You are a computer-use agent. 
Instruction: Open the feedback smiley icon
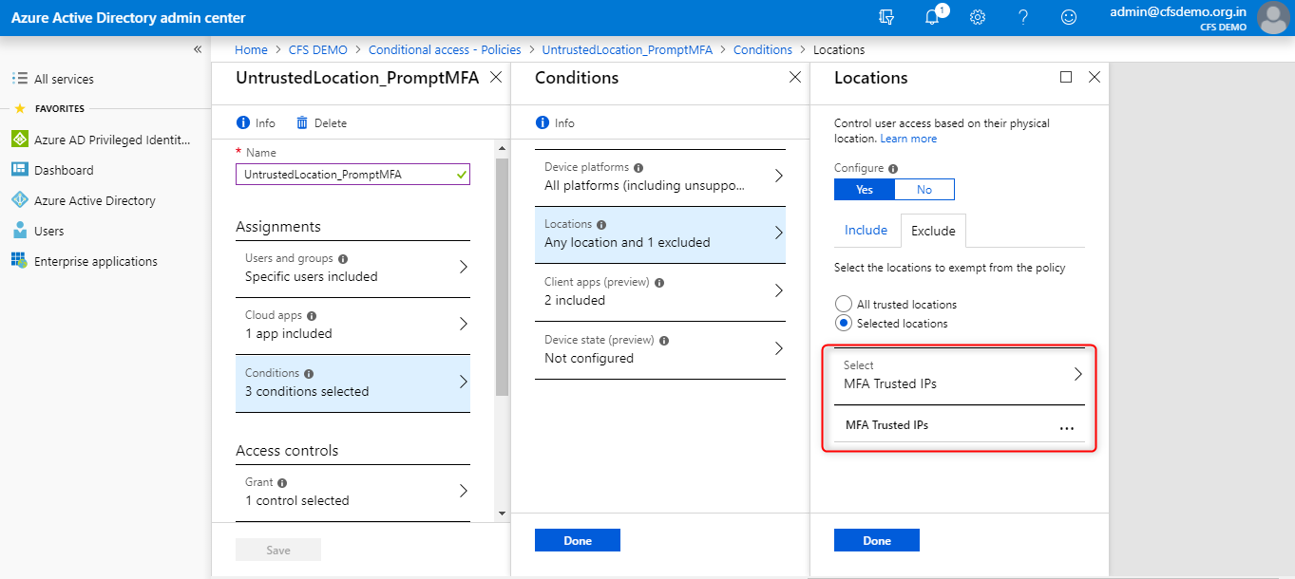tap(1069, 17)
